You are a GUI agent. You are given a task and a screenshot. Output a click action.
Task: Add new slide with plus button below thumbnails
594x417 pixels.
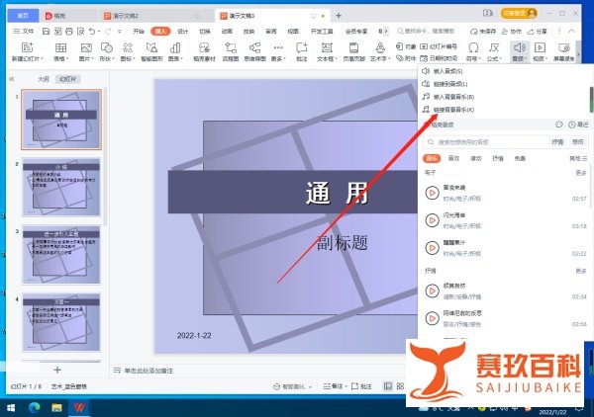point(57,370)
